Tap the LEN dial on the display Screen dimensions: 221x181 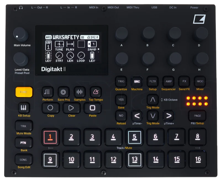[70, 57]
